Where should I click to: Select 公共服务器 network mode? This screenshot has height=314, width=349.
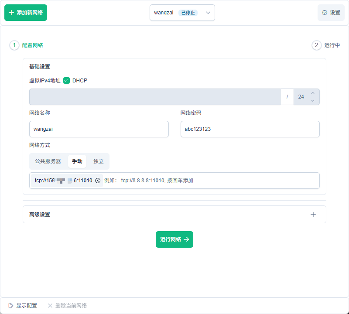(x=48, y=161)
